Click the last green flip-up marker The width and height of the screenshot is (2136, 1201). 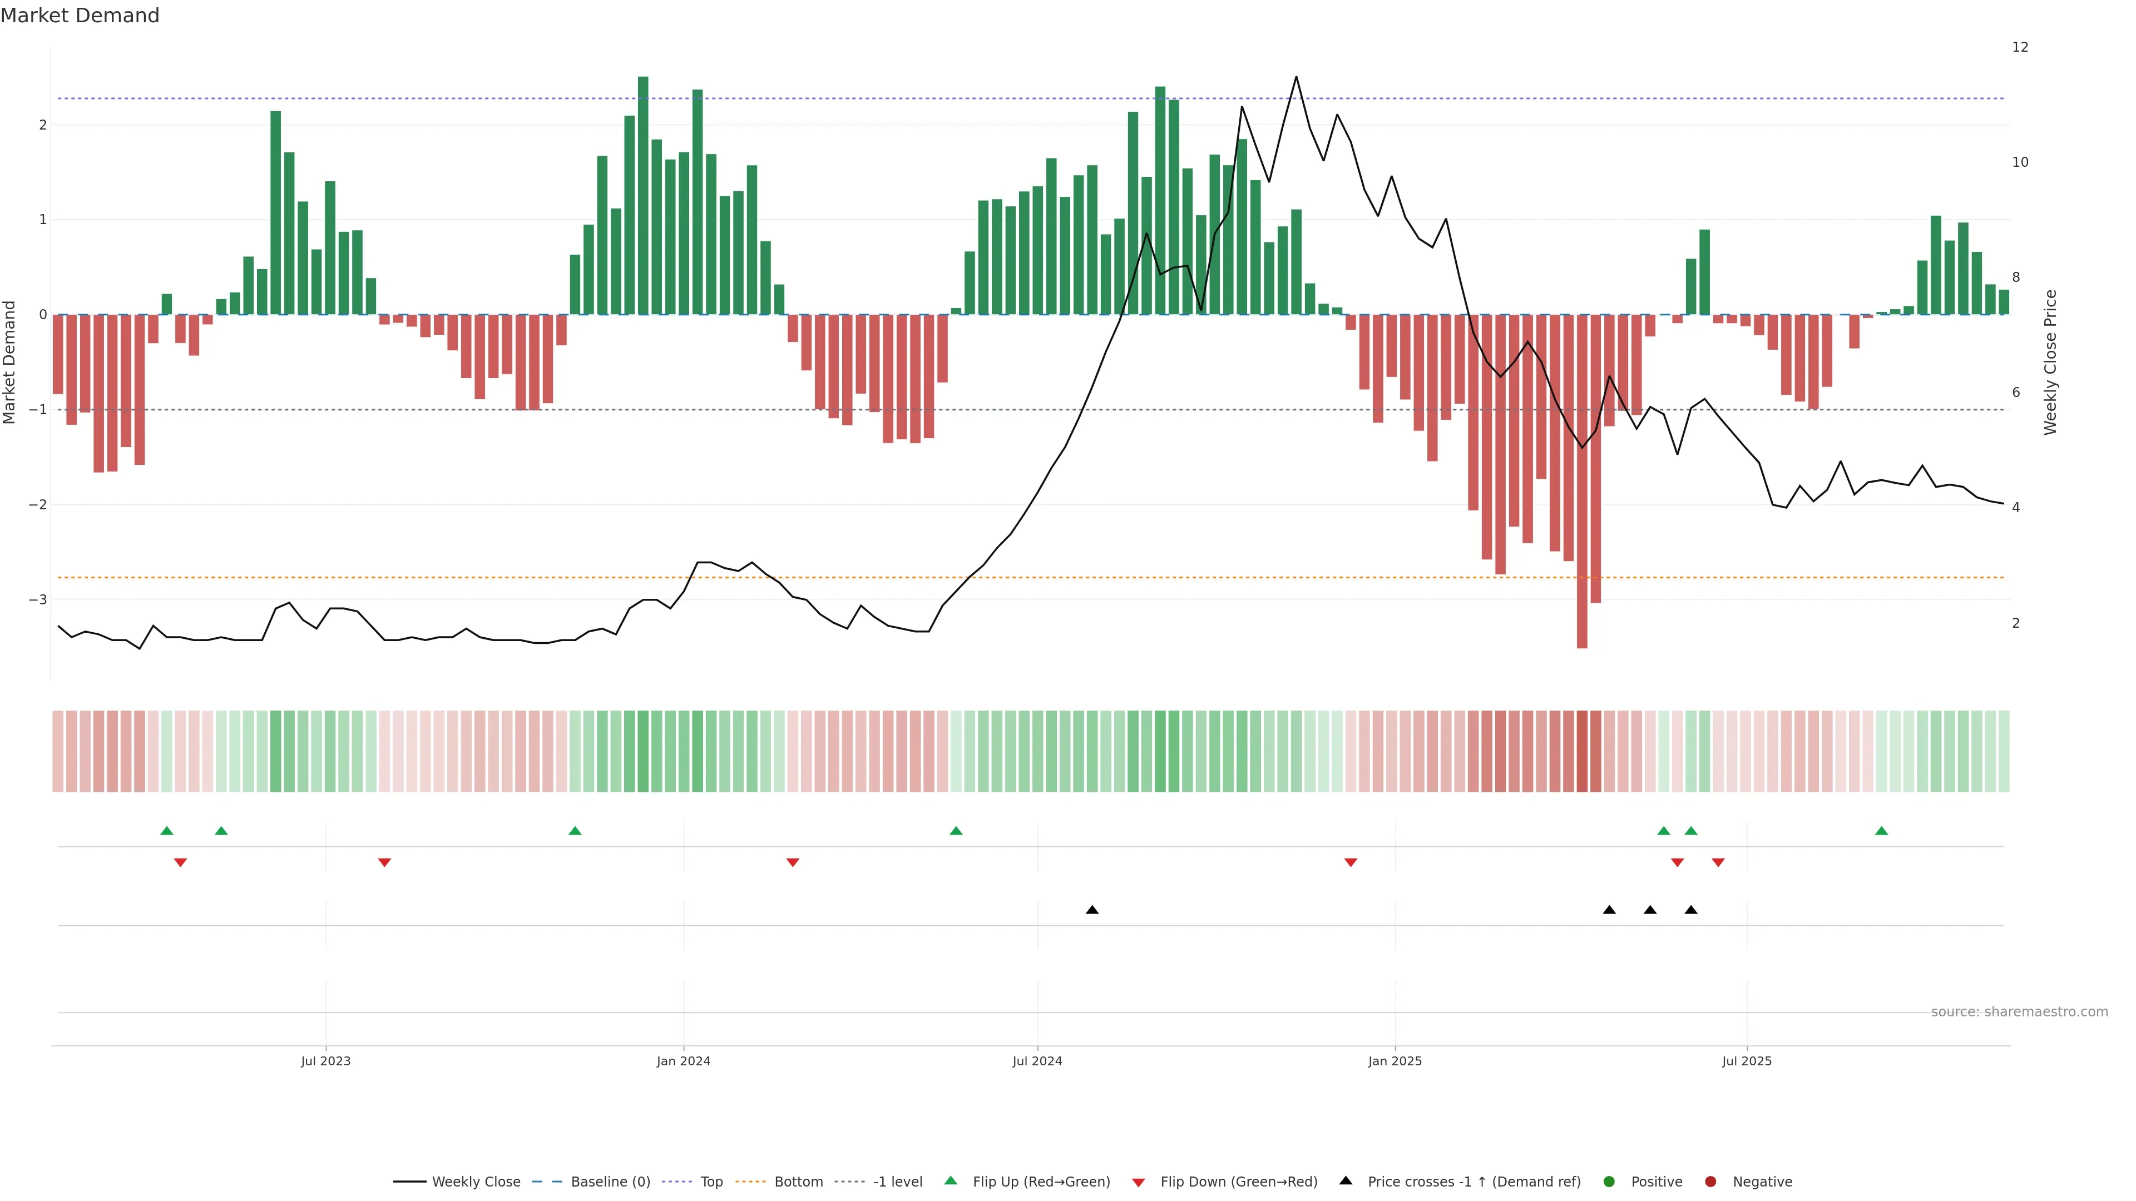1881,831
